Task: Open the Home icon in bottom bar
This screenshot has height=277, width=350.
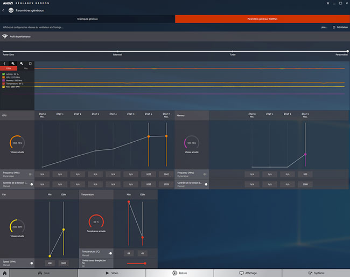Action: tap(5, 273)
